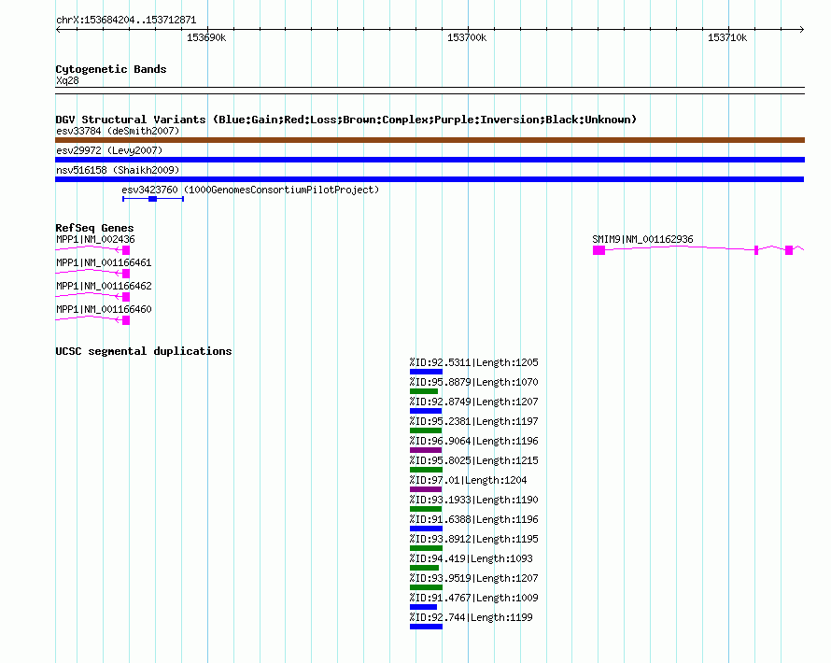Select the MPP1 NM_001166460 exon glyph
This screenshot has width=831, height=663.
126,320
